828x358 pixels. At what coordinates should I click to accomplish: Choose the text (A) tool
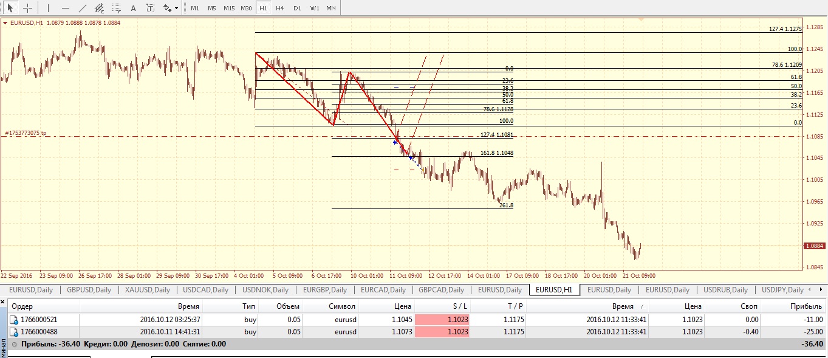pos(134,9)
